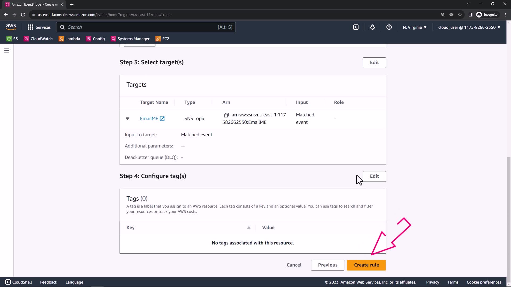511x287 pixels.
Task: Collapse the EmailME target row
Action: tap(127, 119)
